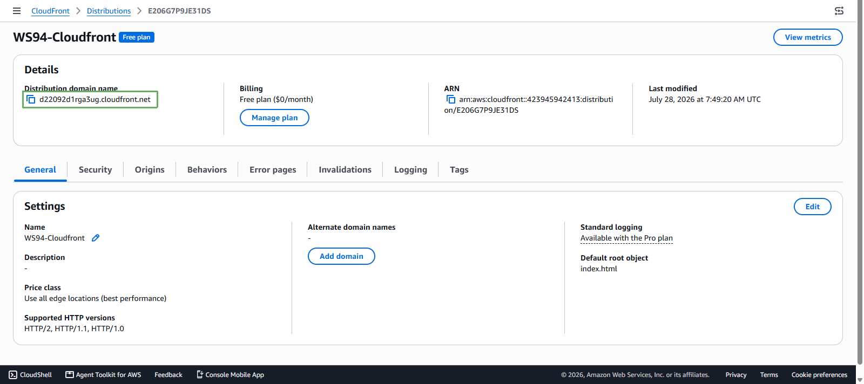The image size is (864, 384).
Task: Click the Free plan ($0/month) billing text
Action: (276, 99)
